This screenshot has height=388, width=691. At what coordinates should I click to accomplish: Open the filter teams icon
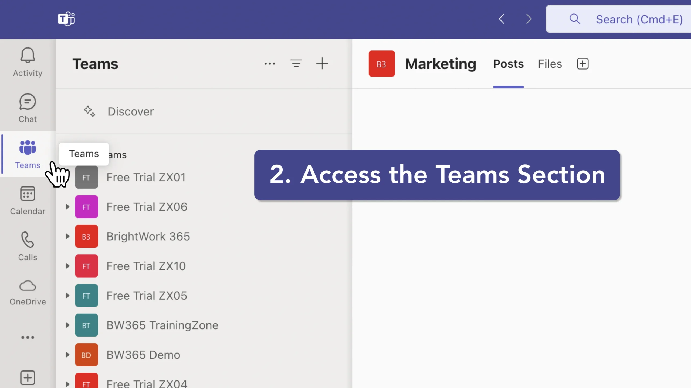296,64
